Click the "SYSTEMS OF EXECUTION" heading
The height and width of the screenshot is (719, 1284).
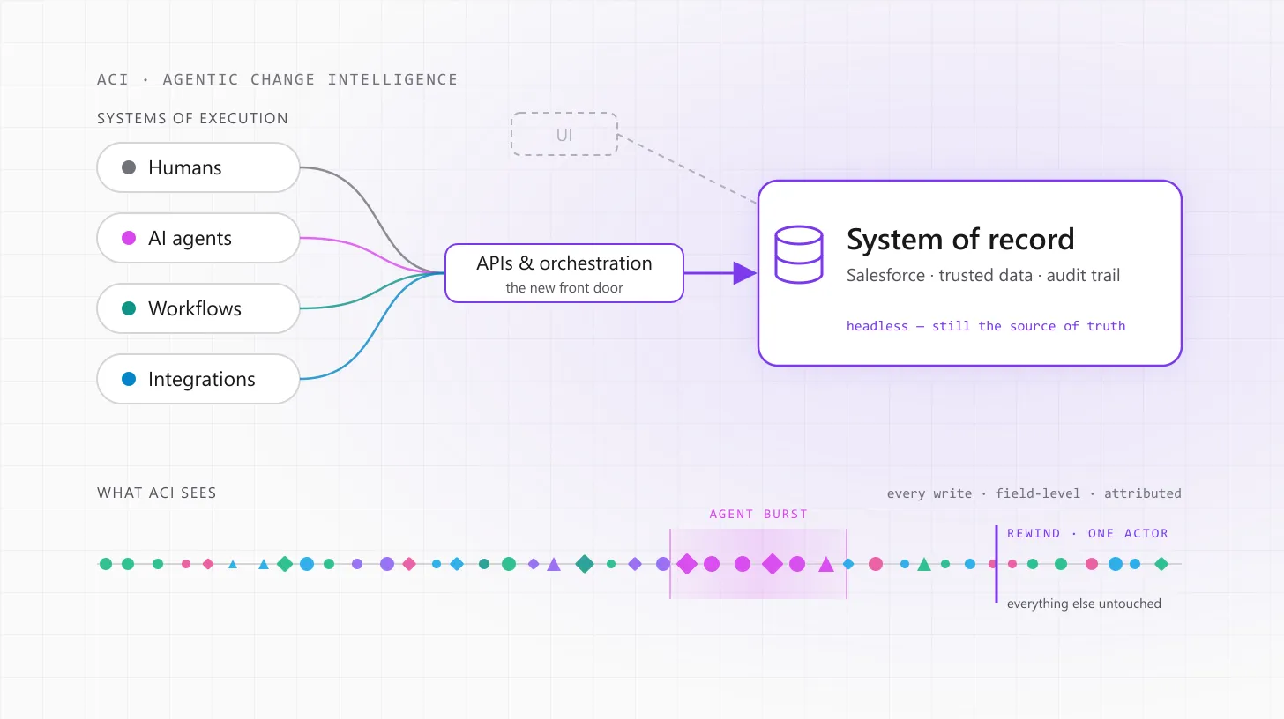click(x=192, y=118)
